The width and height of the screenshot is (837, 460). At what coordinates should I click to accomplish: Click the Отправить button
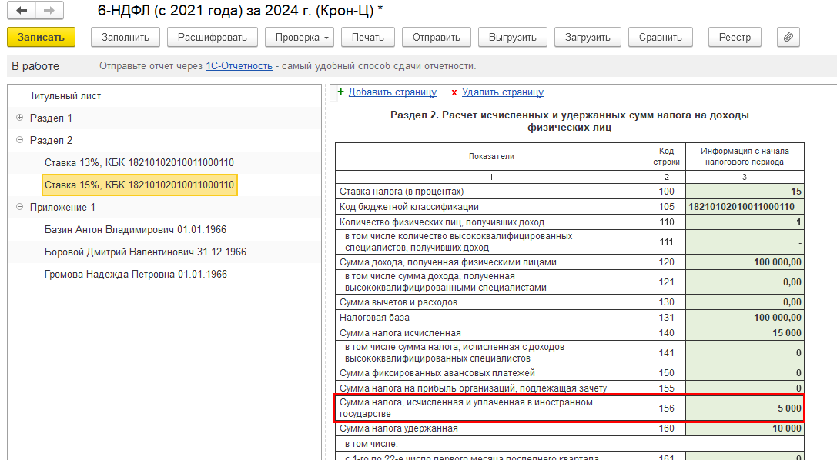[436, 38]
